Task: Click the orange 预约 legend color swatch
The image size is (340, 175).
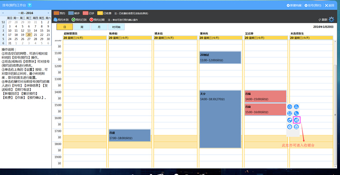Action: [x=56, y=13]
